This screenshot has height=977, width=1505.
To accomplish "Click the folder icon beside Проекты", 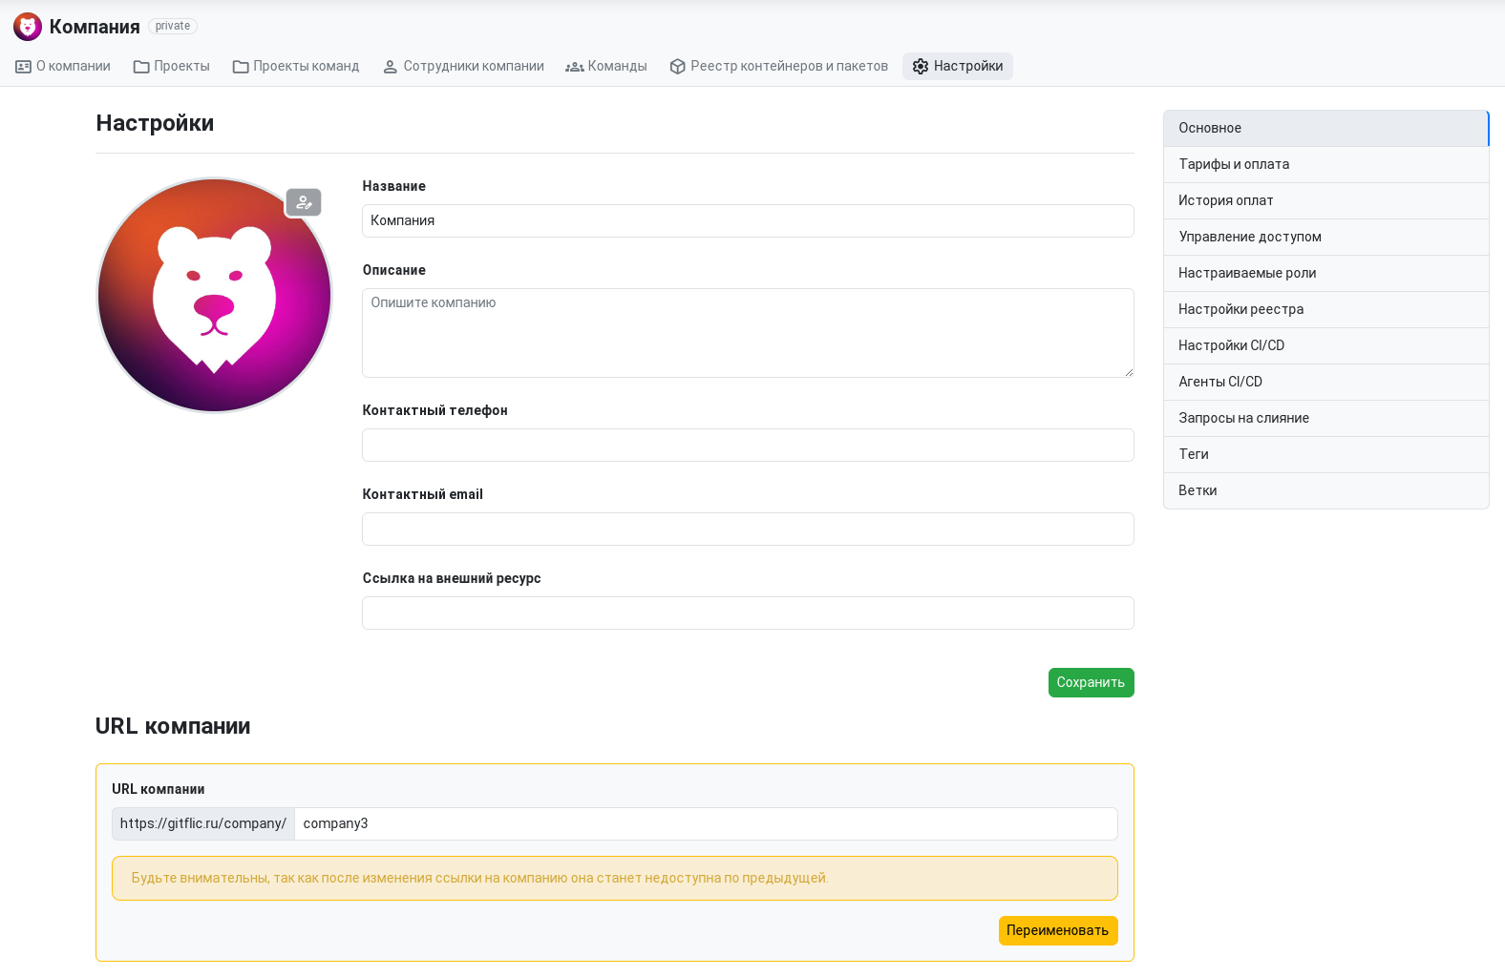I will pos(141,67).
